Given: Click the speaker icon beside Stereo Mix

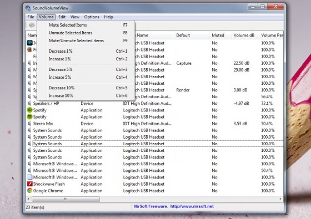Looking at the screenshot, I should 29,123.
